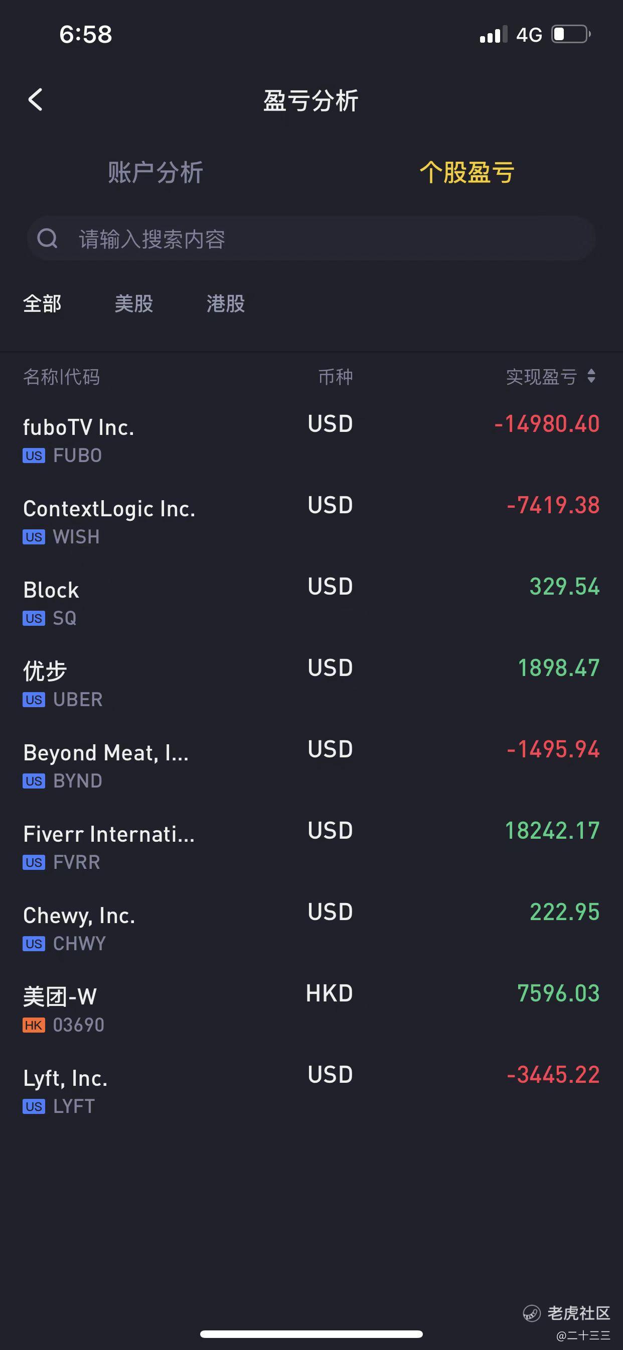Tap the realized P&L sort arrows
This screenshot has height=1350, width=623.
(x=591, y=376)
